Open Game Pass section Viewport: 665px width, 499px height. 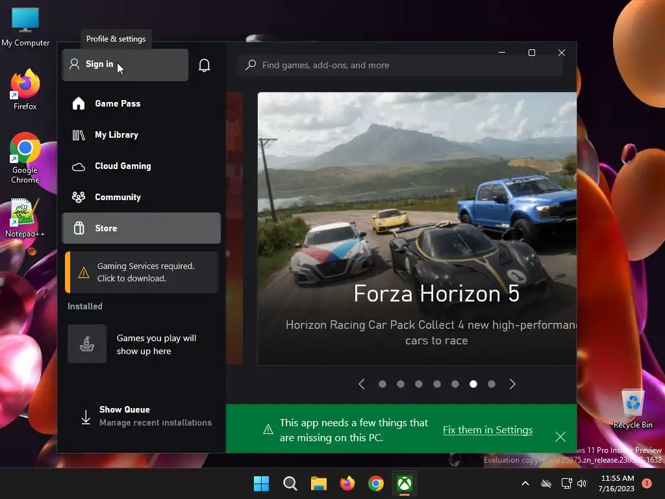click(x=141, y=103)
